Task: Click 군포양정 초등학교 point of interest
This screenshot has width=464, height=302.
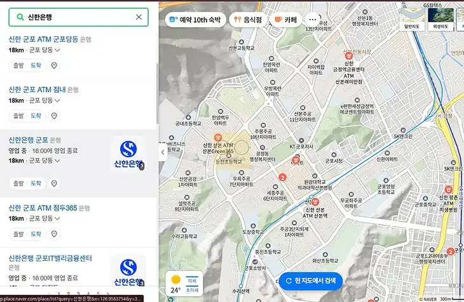Action: tap(386, 187)
